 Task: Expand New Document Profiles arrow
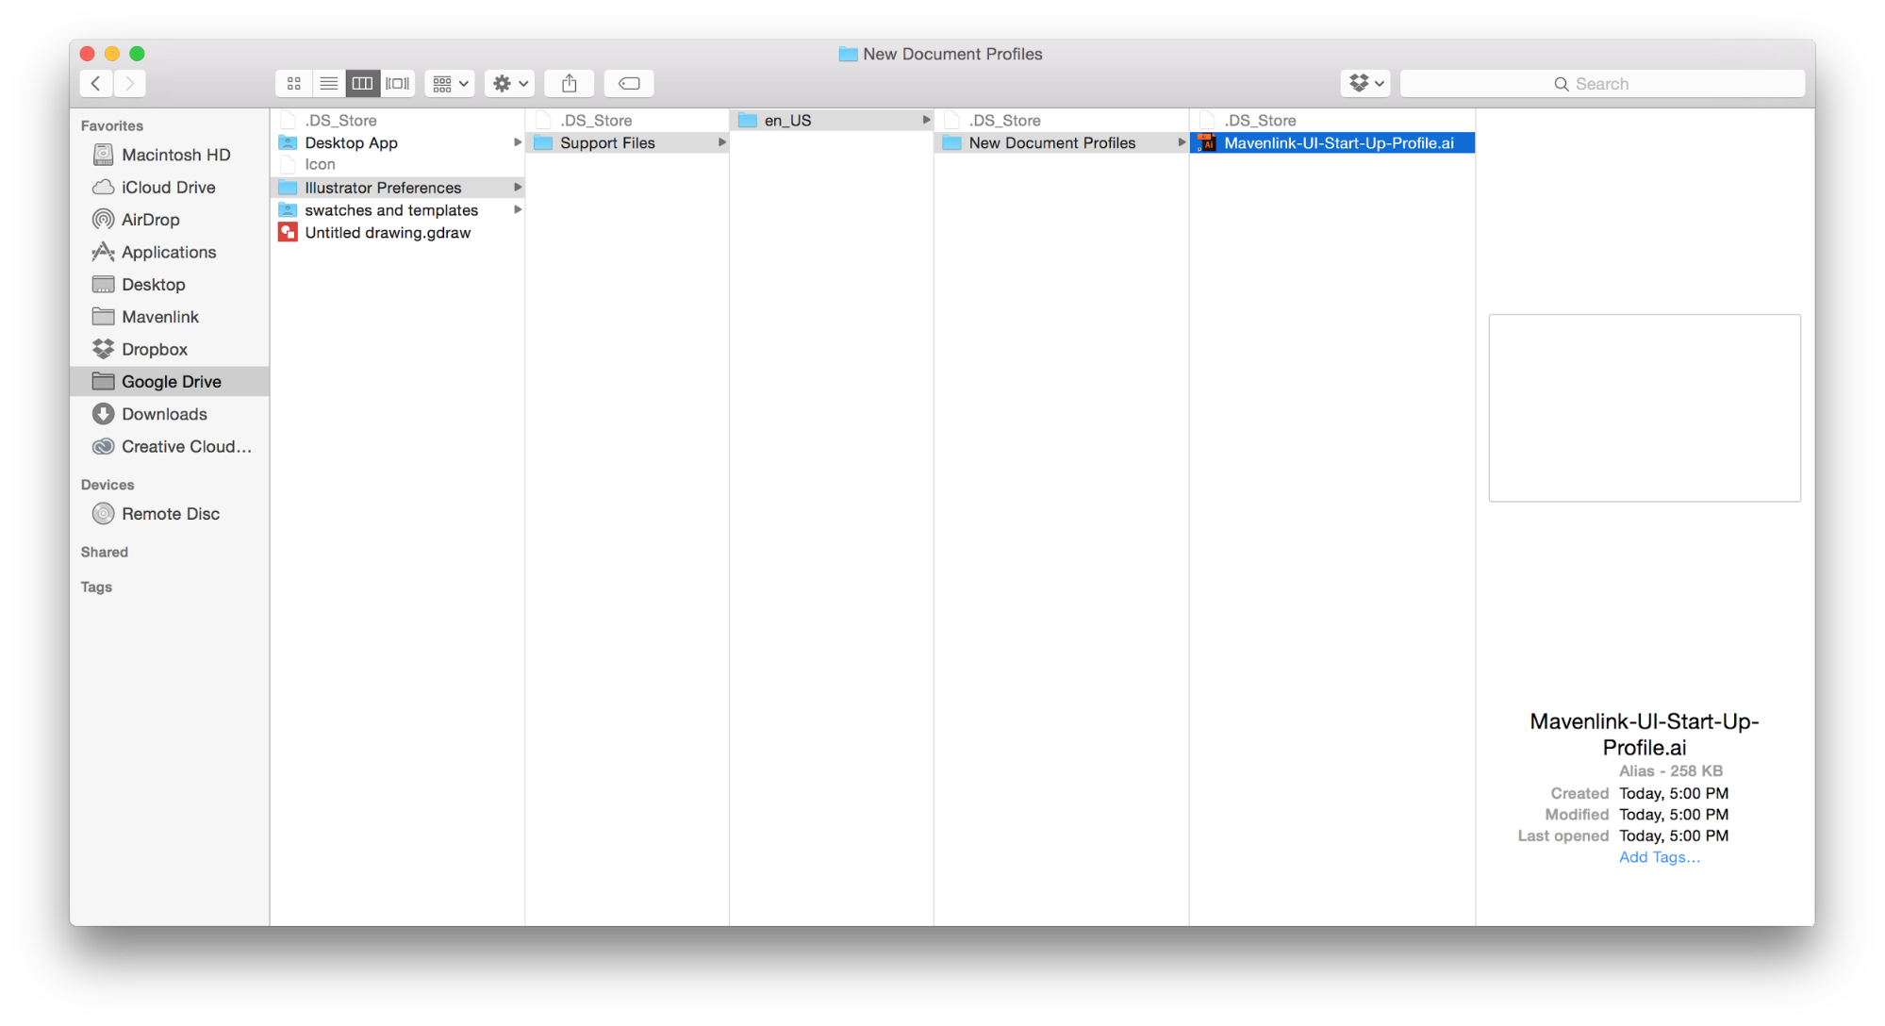1182,142
